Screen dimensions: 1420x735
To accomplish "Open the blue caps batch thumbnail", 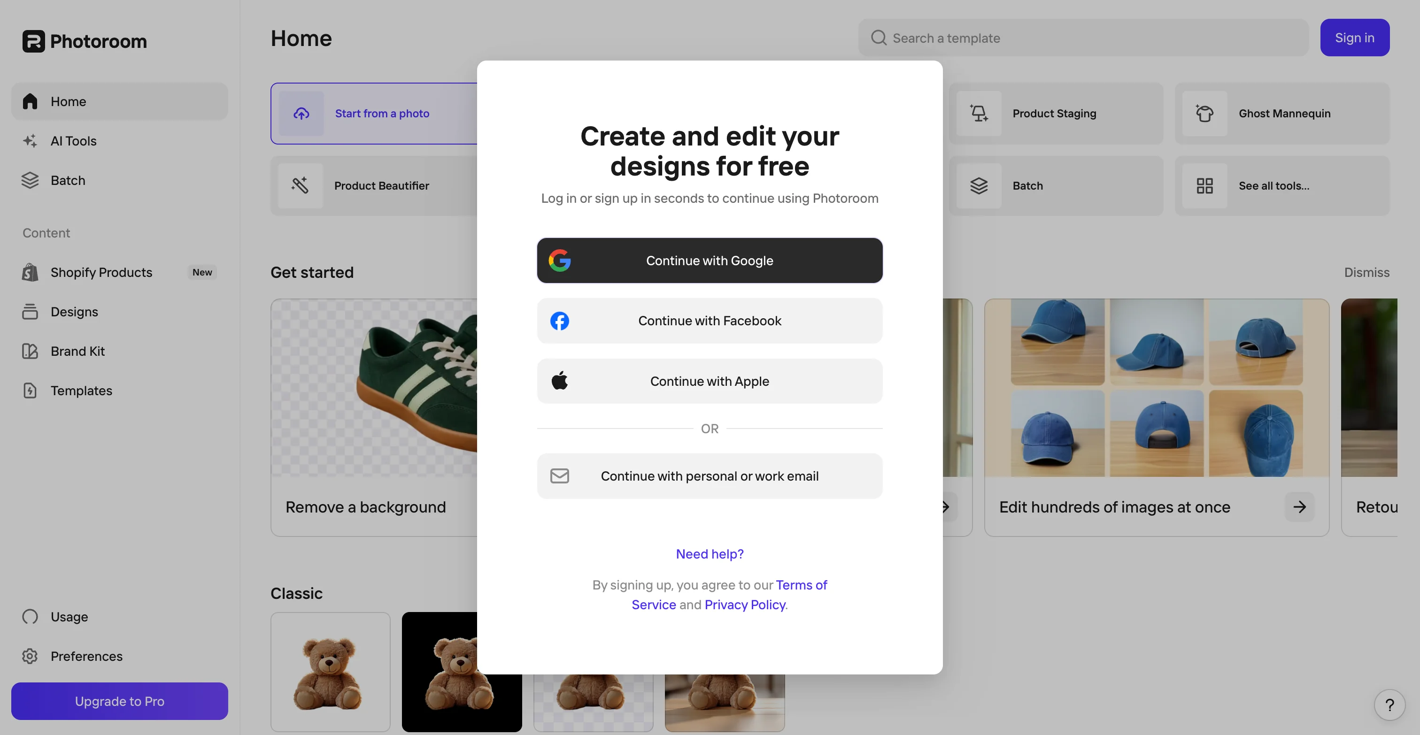I will (1157, 388).
